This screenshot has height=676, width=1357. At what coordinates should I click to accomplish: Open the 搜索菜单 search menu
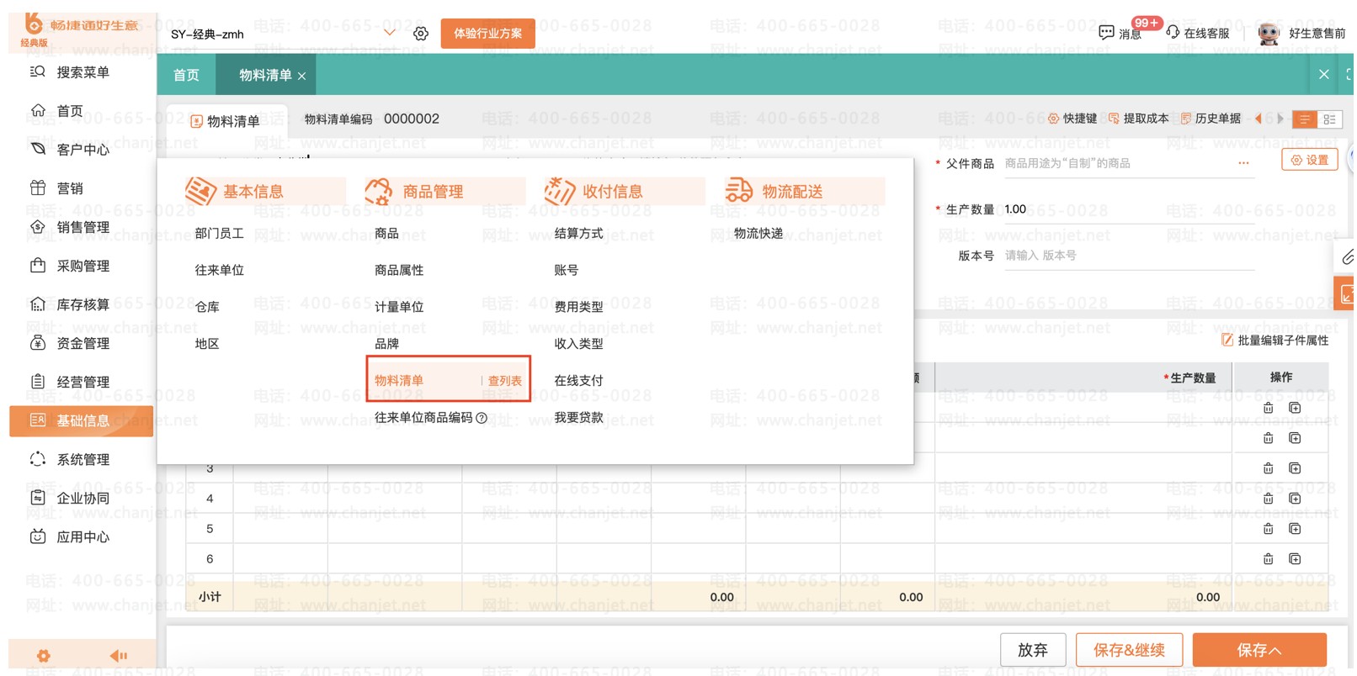71,72
